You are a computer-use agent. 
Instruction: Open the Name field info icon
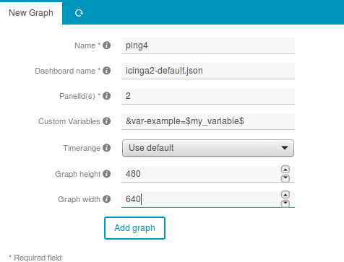pyautogui.click(x=106, y=45)
